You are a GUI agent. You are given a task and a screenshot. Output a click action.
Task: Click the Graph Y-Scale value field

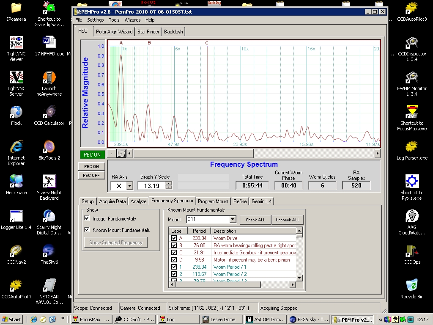152,186
